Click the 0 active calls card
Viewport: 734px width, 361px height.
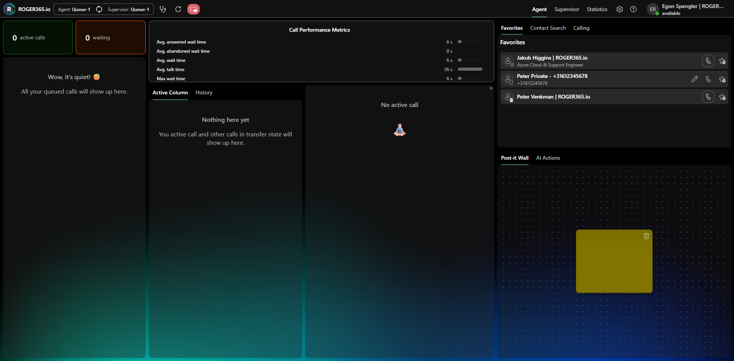(x=38, y=37)
